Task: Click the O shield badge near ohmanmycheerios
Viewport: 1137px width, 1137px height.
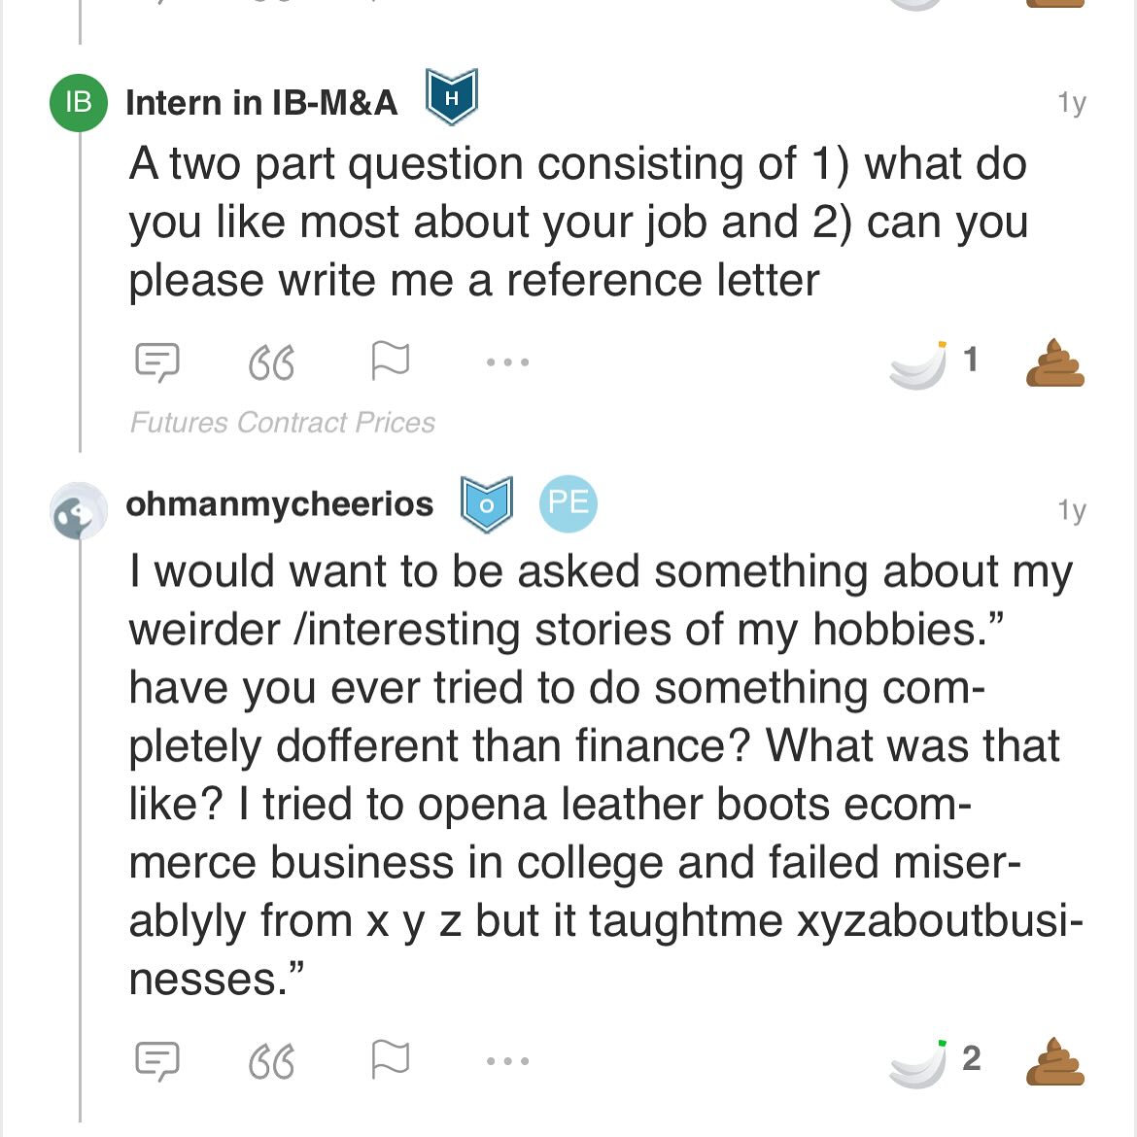Action: tap(486, 504)
